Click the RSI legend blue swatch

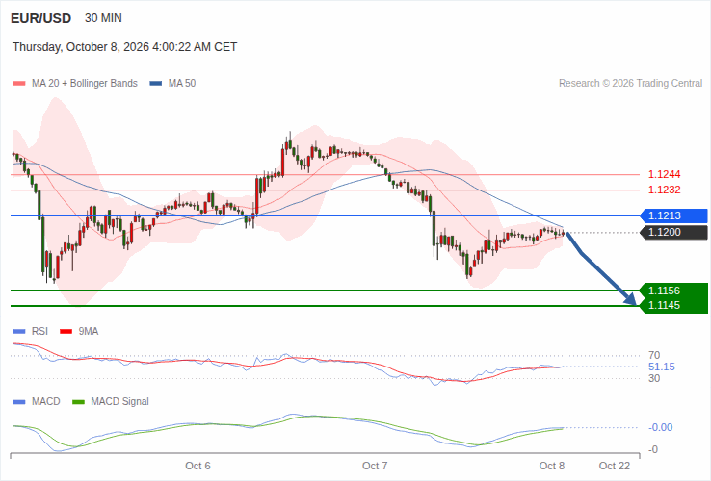19,332
